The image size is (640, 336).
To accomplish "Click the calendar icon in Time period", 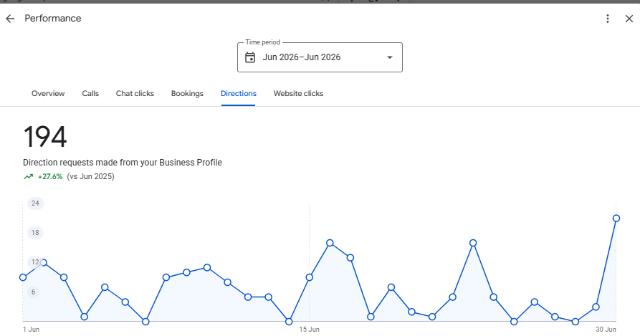I will [x=250, y=57].
